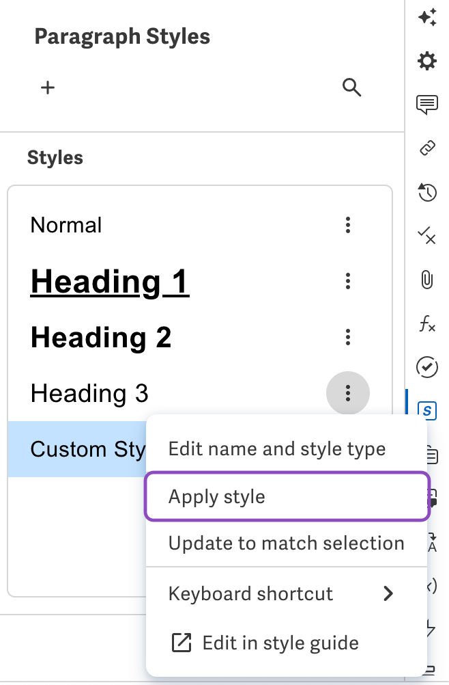View version history
Screen dimensions: 449x685
[427, 193]
